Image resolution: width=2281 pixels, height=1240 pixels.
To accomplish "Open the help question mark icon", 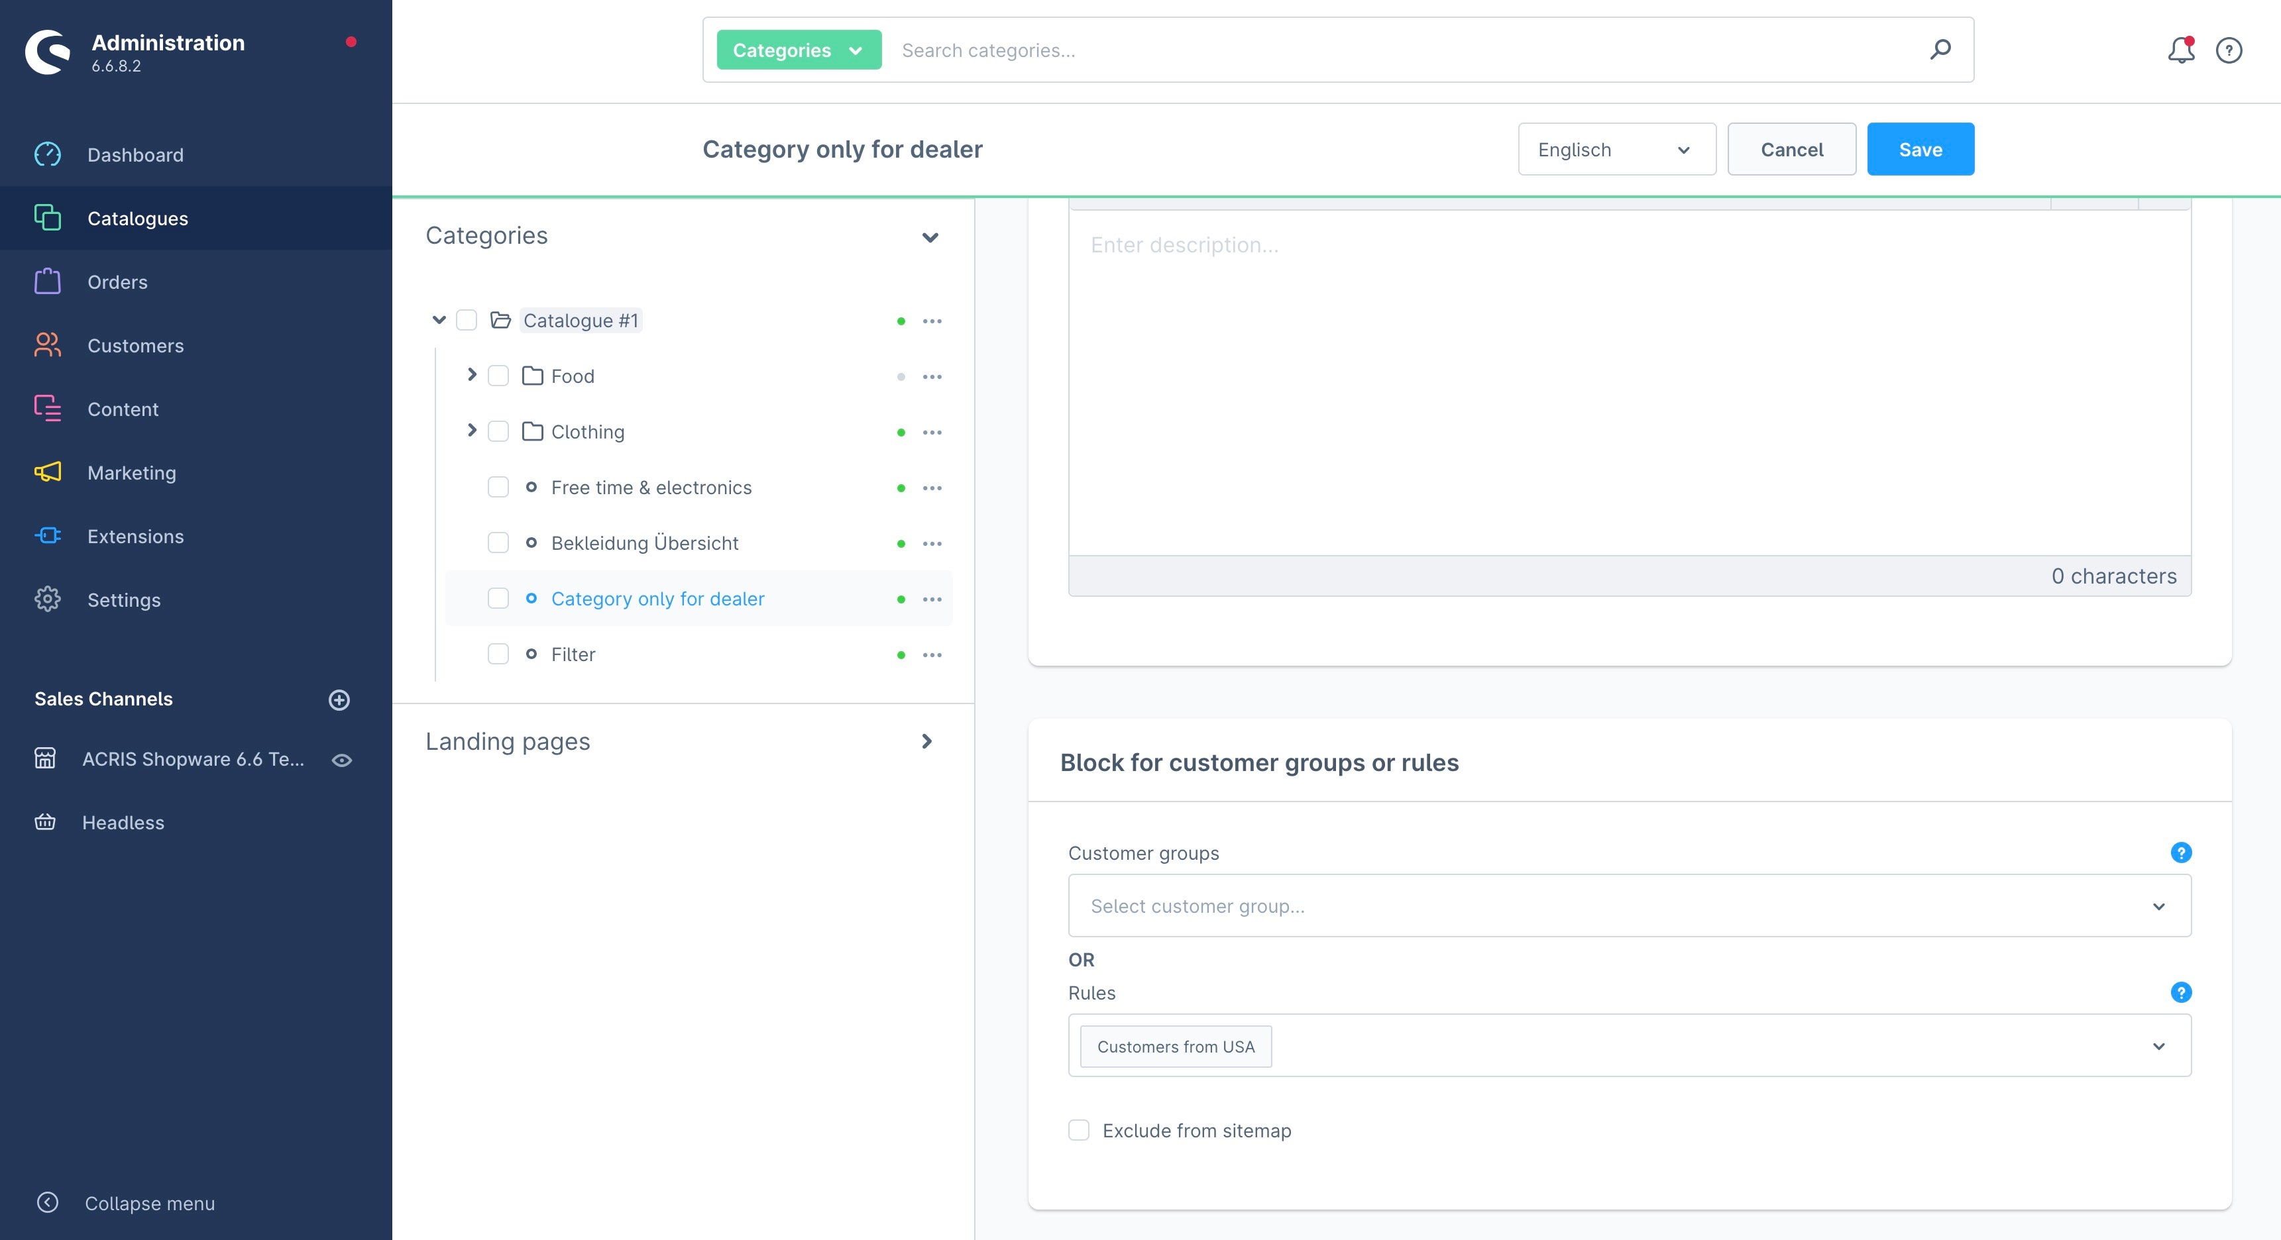I will pyautogui.click(x=2229, y=50).
